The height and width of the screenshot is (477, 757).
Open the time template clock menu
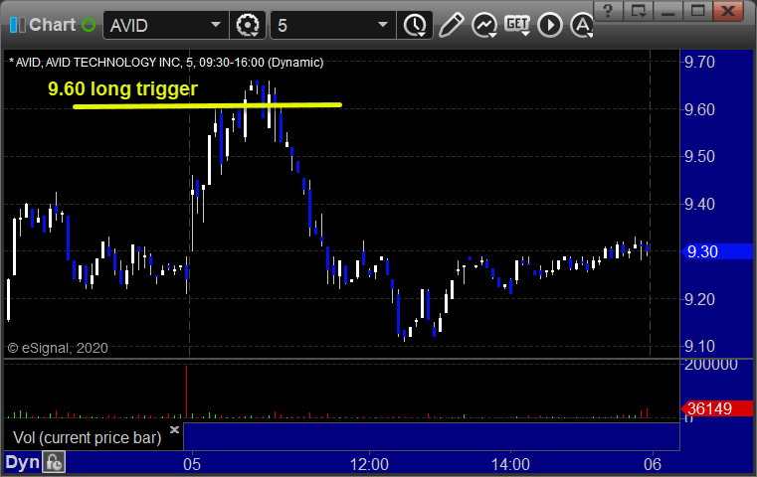pyautogui.click(x=415, y=25)
